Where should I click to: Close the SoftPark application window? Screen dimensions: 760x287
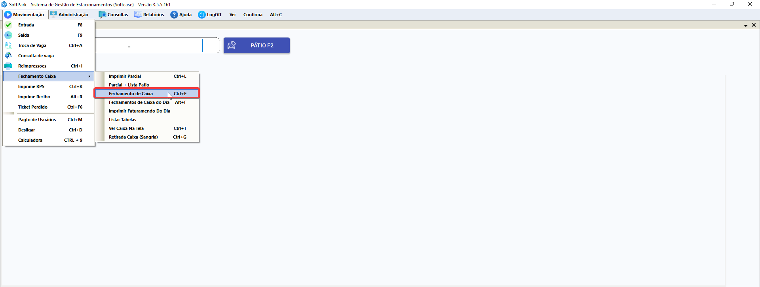point(750,4)
